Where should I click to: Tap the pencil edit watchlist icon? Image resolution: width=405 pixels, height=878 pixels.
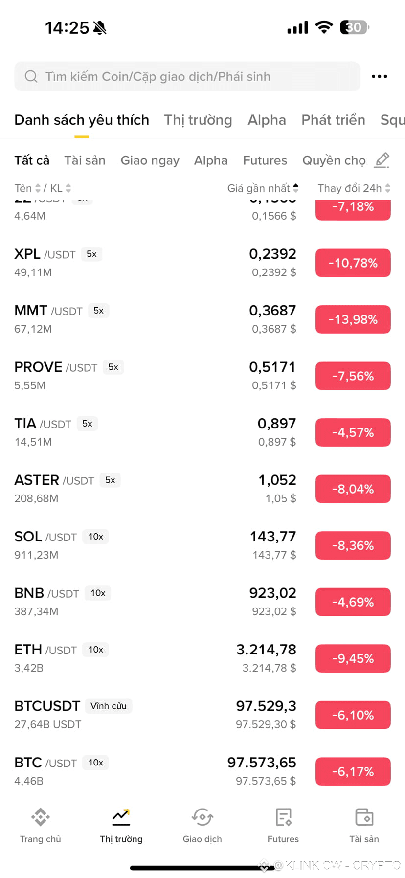[x=382, y=160]
